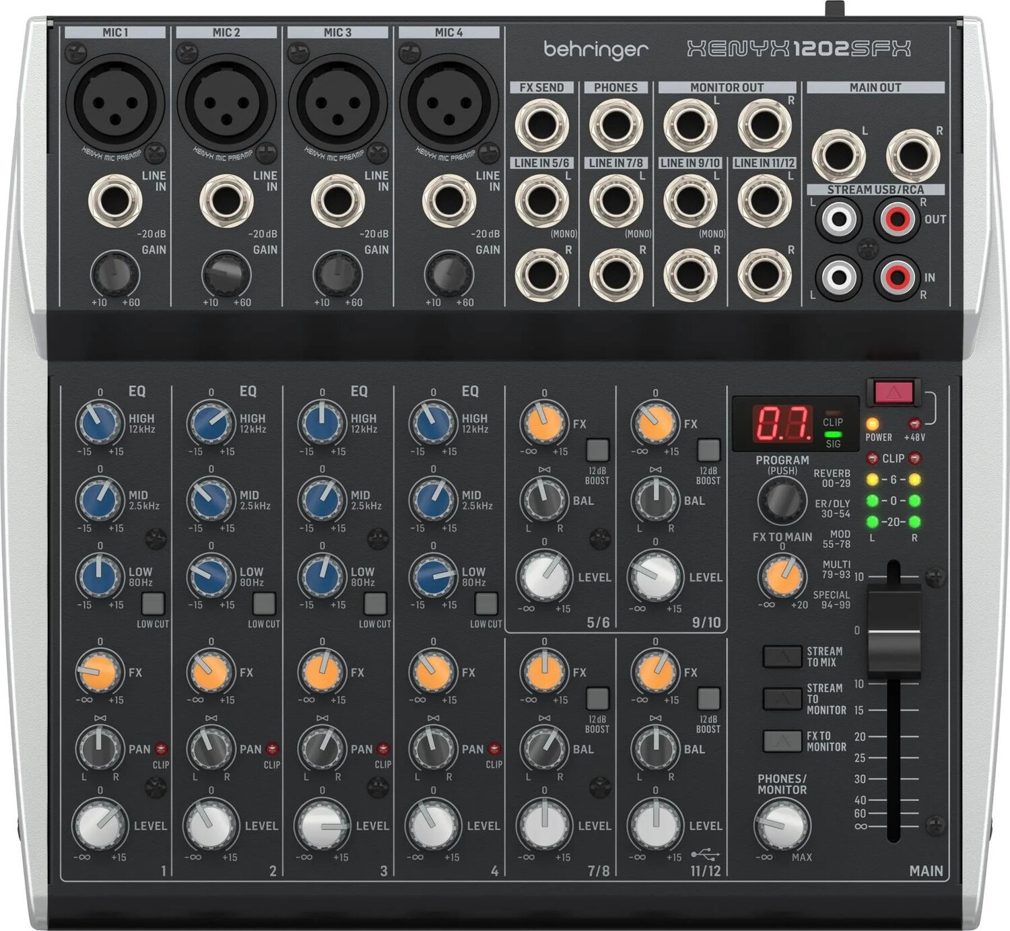The width and height of the screenshot is (1010, 931).
Task: Enable the STREAM TO MIX button
Action: [782, 656]
